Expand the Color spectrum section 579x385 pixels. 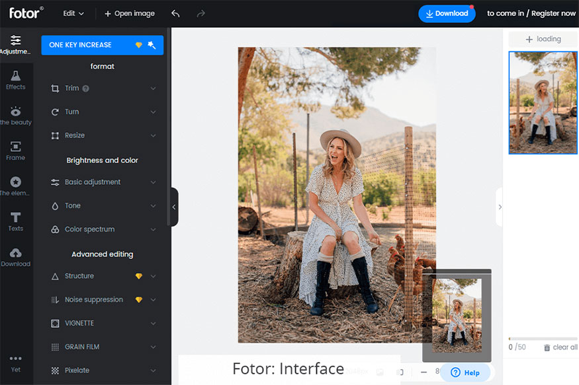(x=153, y=230)
